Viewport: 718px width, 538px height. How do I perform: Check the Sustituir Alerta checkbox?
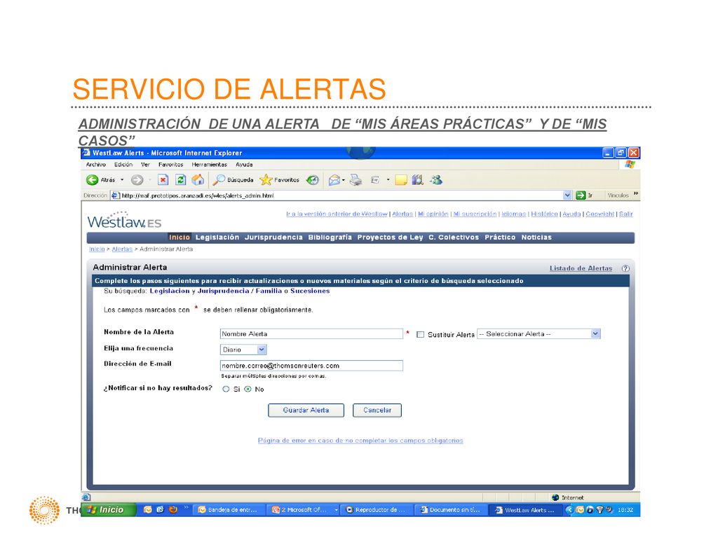pos(421,335)
